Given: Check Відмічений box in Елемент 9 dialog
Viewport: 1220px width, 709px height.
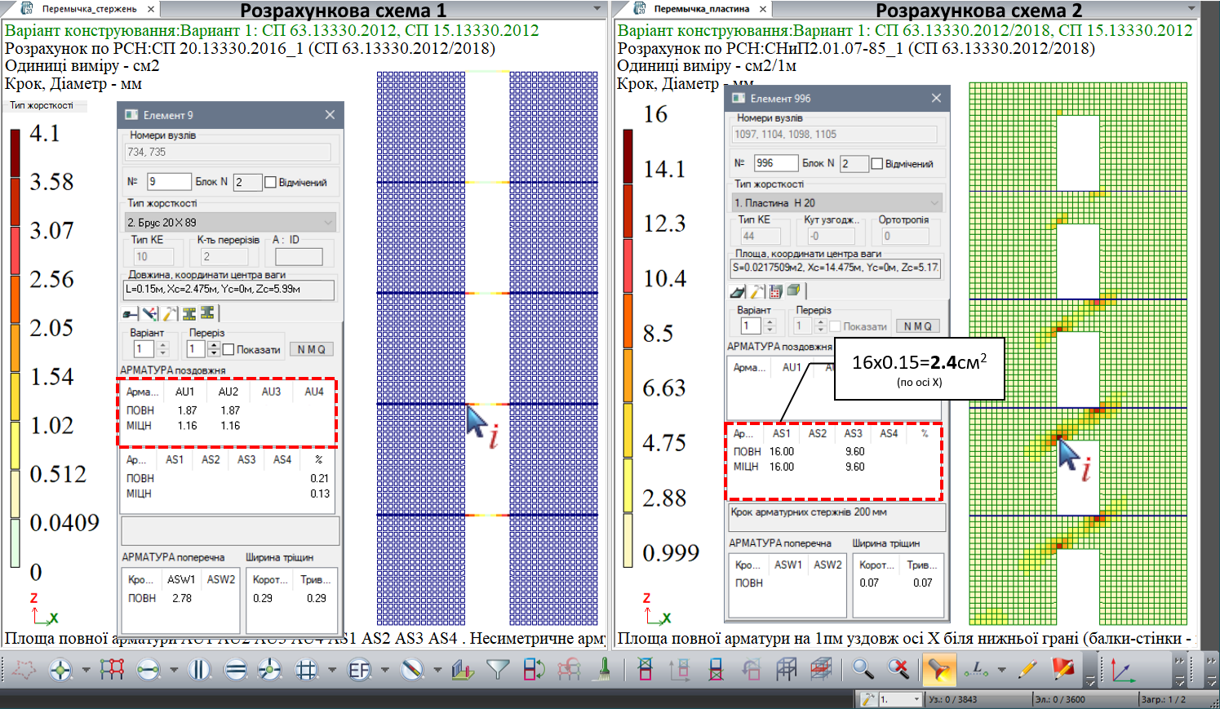Looking at the screenshot, I should click(x=270, y=182).
